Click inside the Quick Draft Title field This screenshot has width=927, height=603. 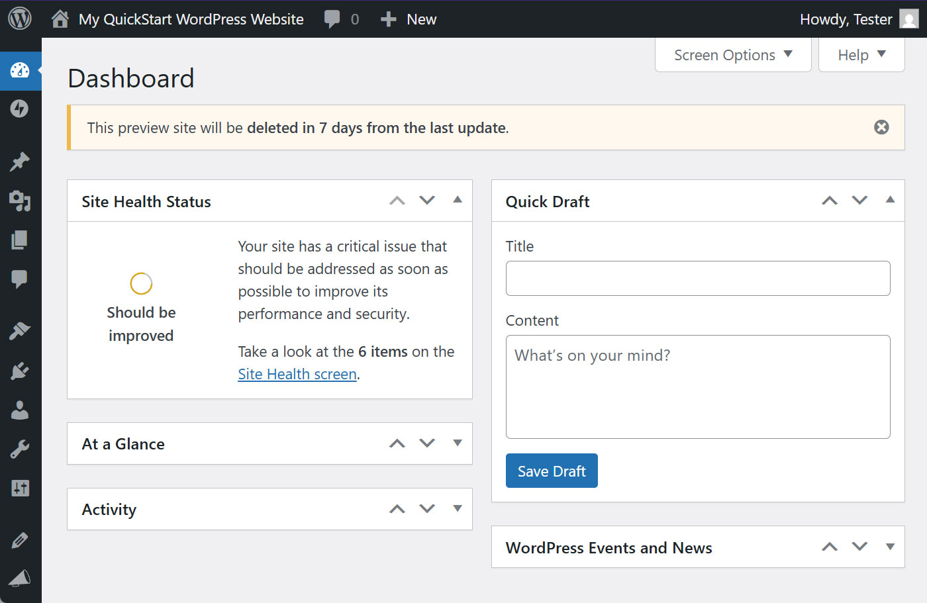pos(697,278)
